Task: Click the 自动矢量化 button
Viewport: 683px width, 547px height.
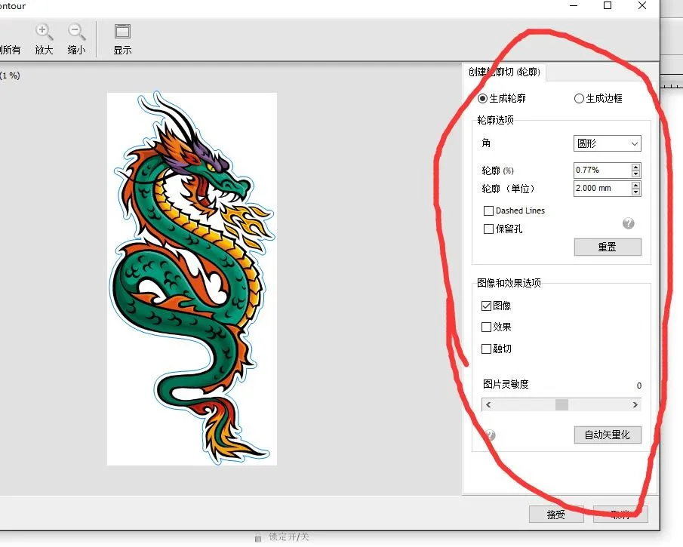Action: (608, 435)
